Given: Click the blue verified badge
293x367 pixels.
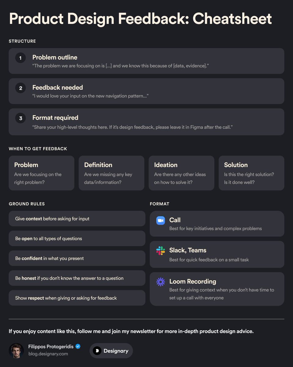Looking at the screenshot, I should [78, 347].
